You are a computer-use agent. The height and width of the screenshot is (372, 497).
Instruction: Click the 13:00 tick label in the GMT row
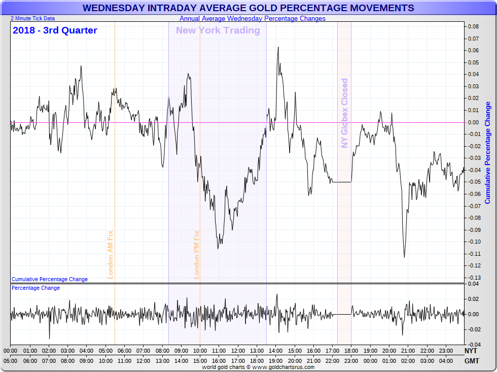[x=162, y=361]
